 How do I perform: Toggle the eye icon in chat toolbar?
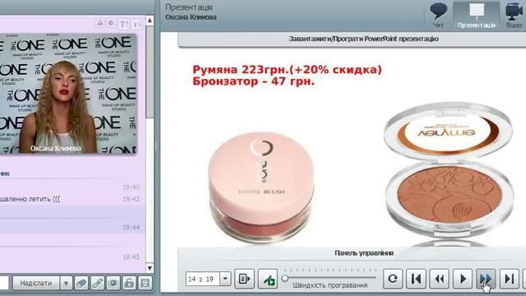[113, 283]
